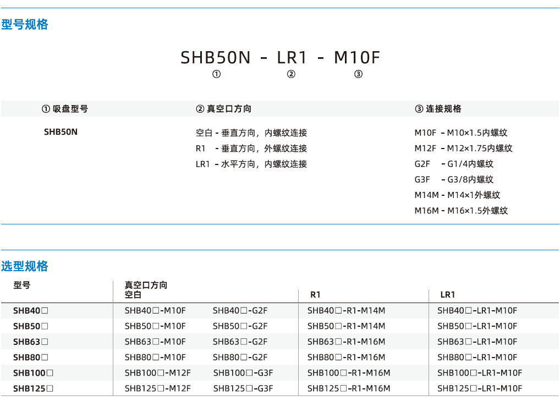Image resolution: width=560 pixels, height=401 pixels.
Task: Click the SHB50□-M10F cell
Action: pos(155,326)
